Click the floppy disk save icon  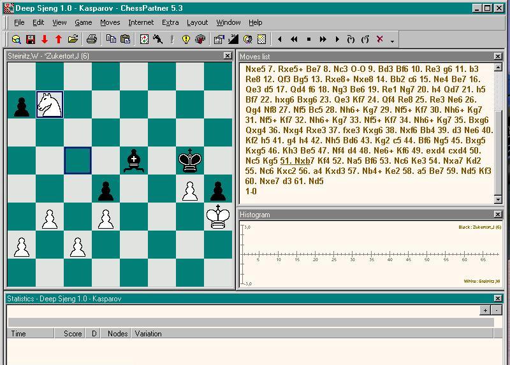(31, 39)
